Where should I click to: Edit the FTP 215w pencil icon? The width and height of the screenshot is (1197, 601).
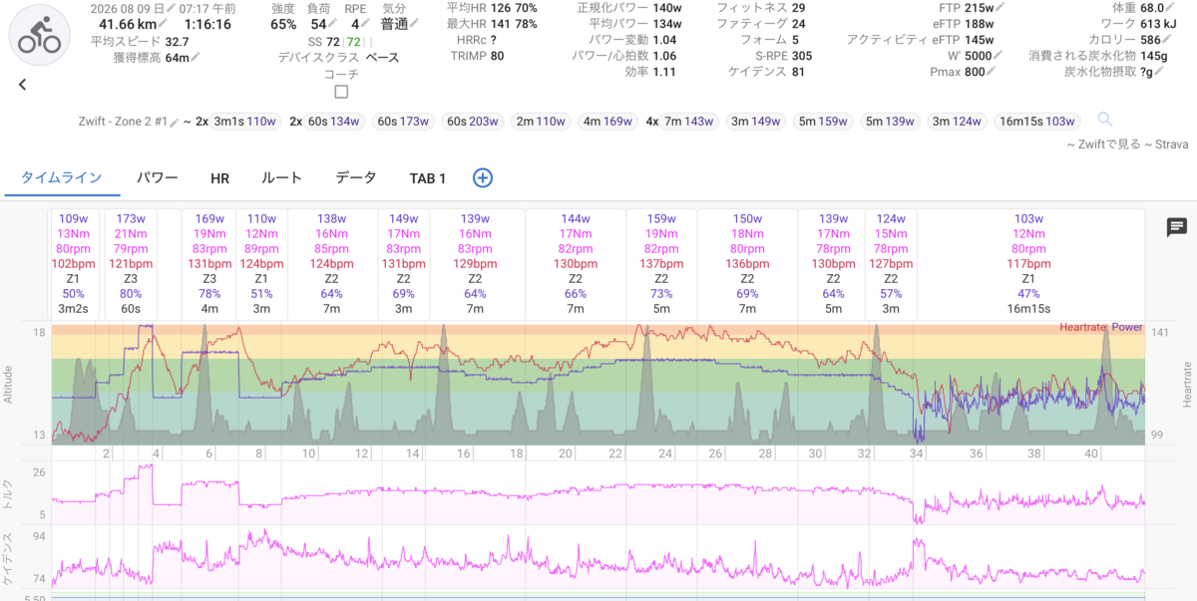(x=998, y=8)
